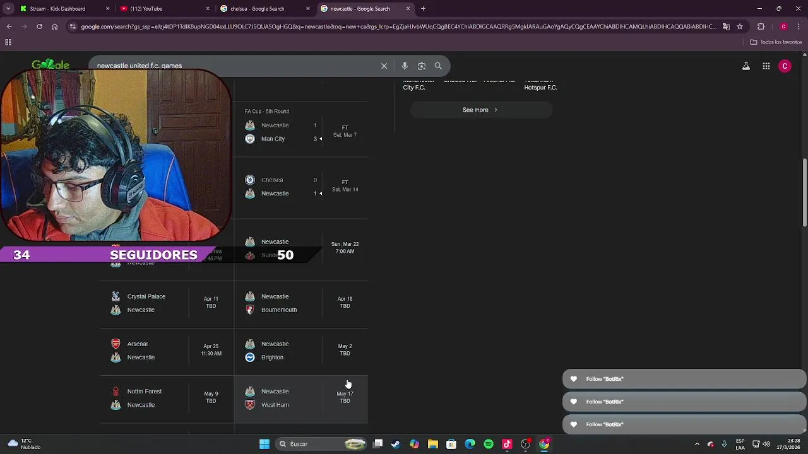Open Copilot from the taskbar
Viewport: 808px width, 454px height.
pyautogui.click(x=414, y=444)
